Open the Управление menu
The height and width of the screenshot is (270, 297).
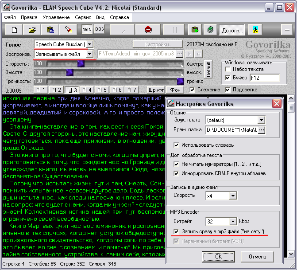[x=56, y=17]
